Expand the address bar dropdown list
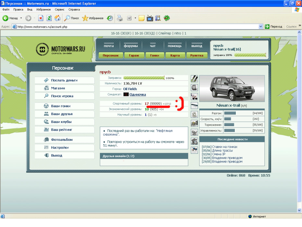The image size is (302, 227). [260, 27]
